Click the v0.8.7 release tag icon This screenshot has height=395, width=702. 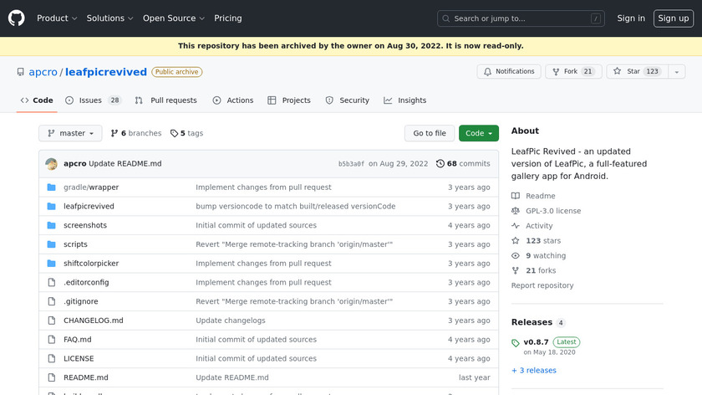[516, 343]
